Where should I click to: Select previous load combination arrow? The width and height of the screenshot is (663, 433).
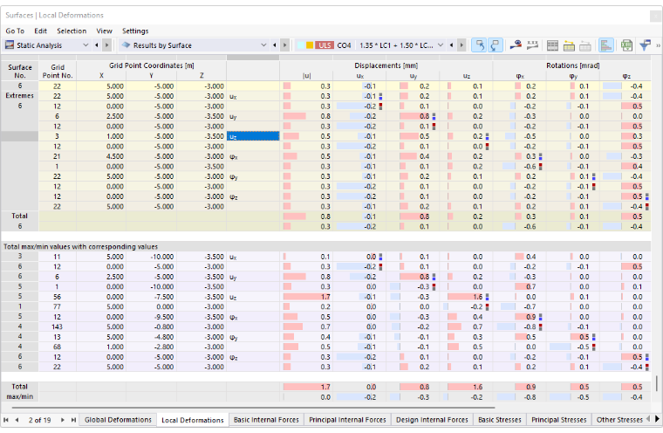[x=452, y=45]
